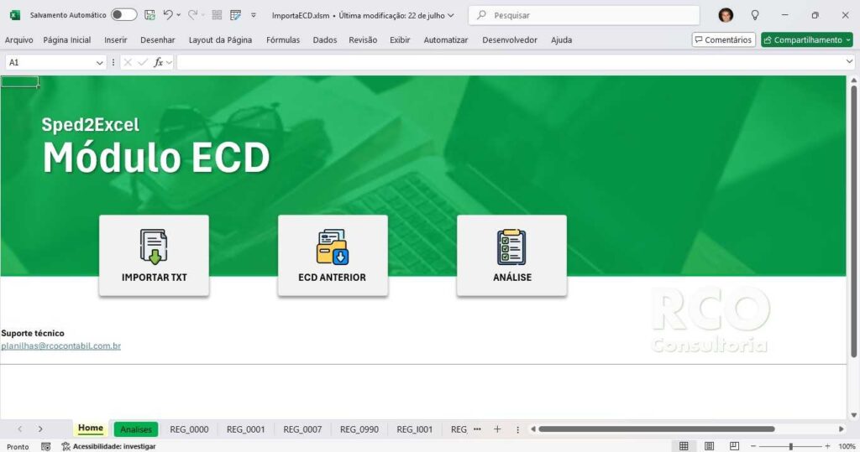The height and width of the screenshot is (452, 860).
Task: Open the Página Inicial ribbon tab
Action: coord(67,40)
